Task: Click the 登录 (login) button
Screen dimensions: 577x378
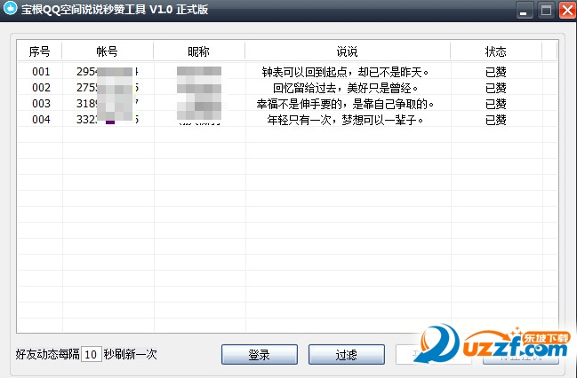Action: pyautogui.click(x=259, y=354)
